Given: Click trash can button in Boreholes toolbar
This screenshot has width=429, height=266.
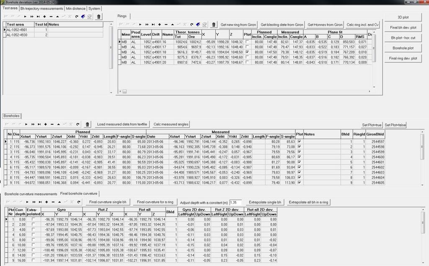Looking at the screenshot, I should point(87,124).
